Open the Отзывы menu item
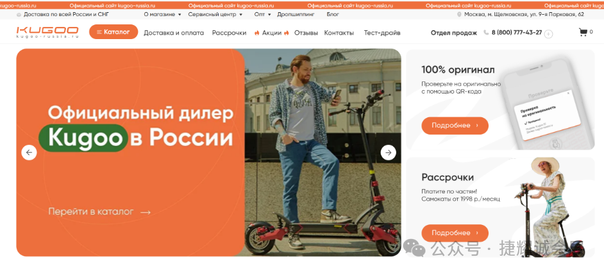Screen dimensions: 604x273 (306, 33)
